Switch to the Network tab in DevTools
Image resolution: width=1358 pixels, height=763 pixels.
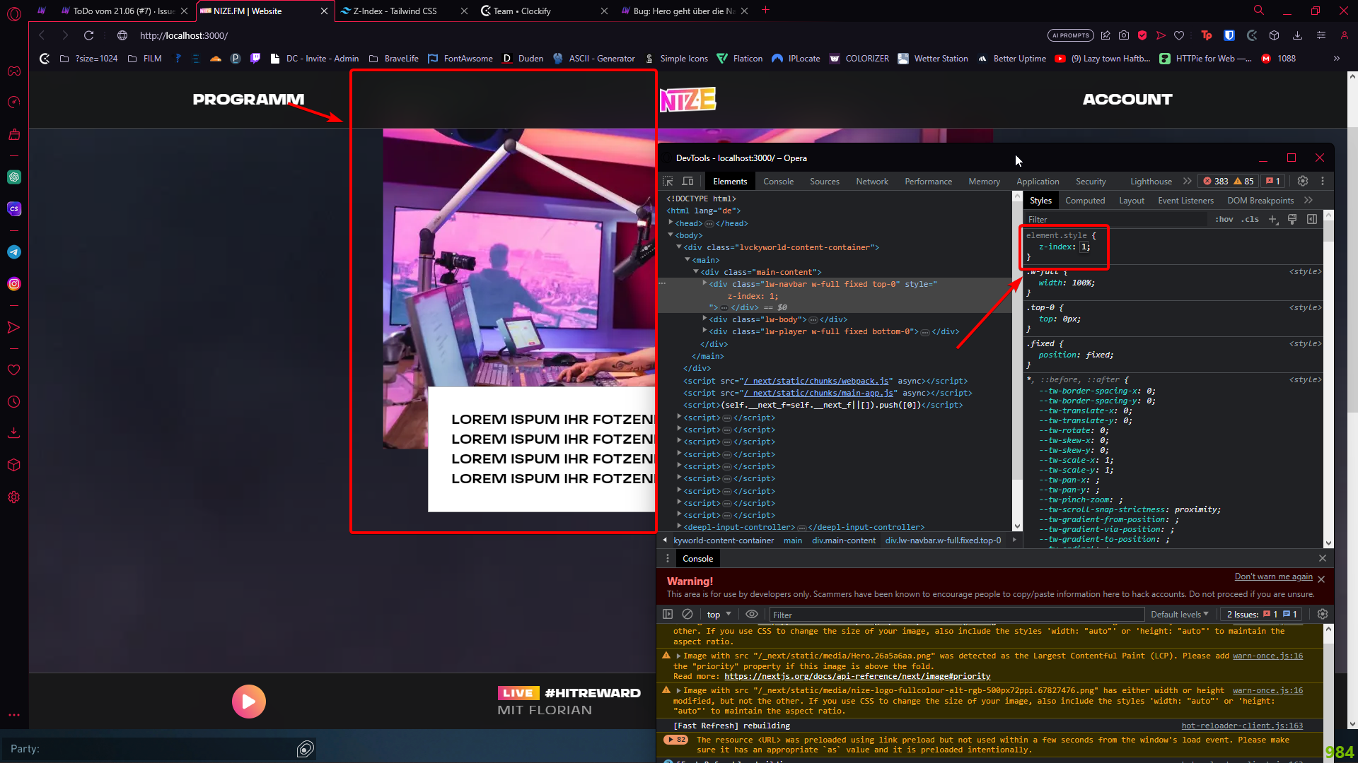(x=871, y=182)
